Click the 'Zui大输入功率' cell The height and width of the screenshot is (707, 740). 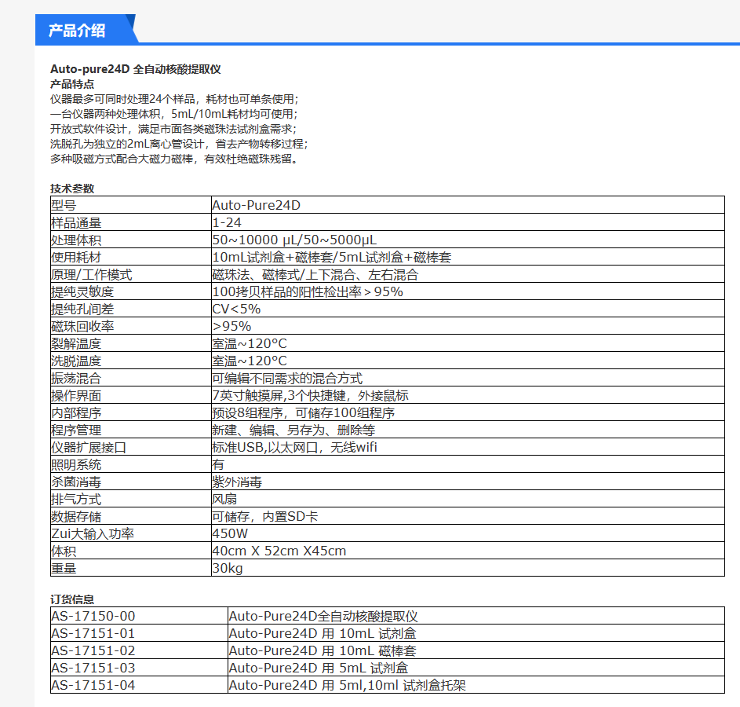point(131,533)
